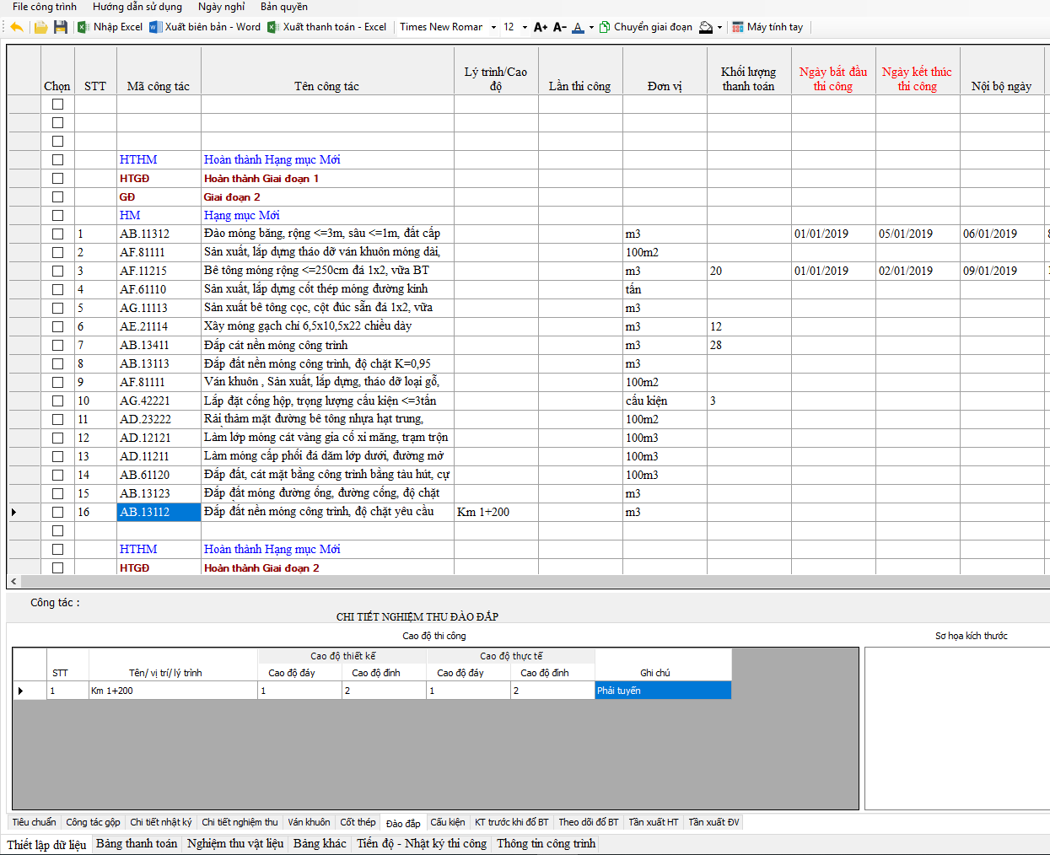This screenshot has width=1050, height=855.
Task: Open Bảng khác main tab
Action: tap(320, 843)
